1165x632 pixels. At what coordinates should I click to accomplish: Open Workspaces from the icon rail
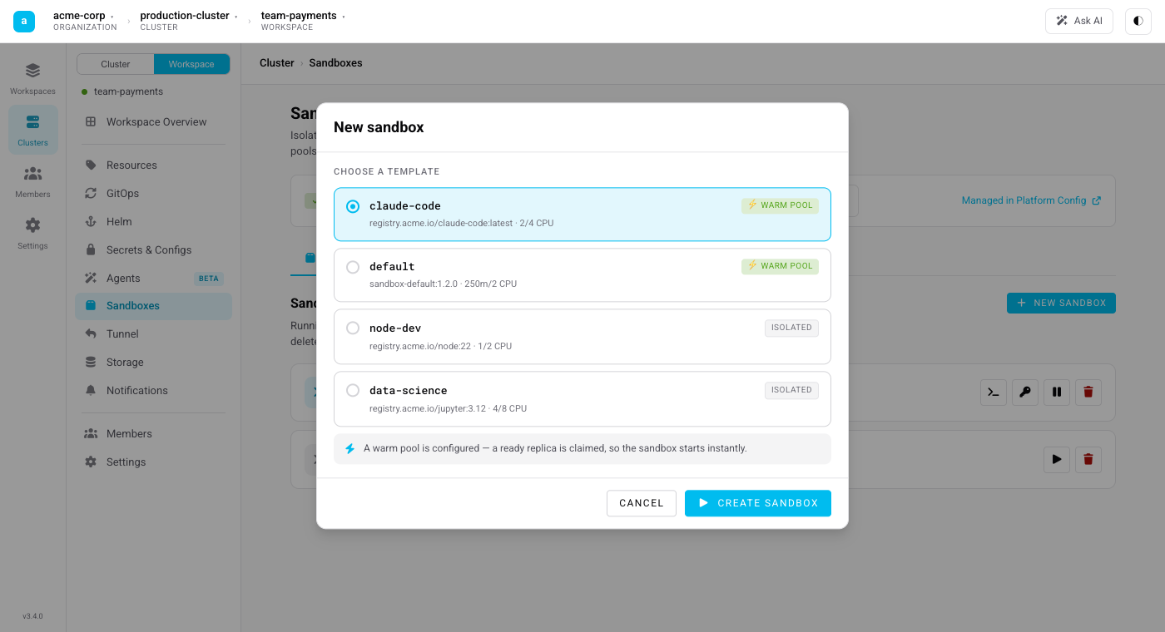tap(32, 78)
